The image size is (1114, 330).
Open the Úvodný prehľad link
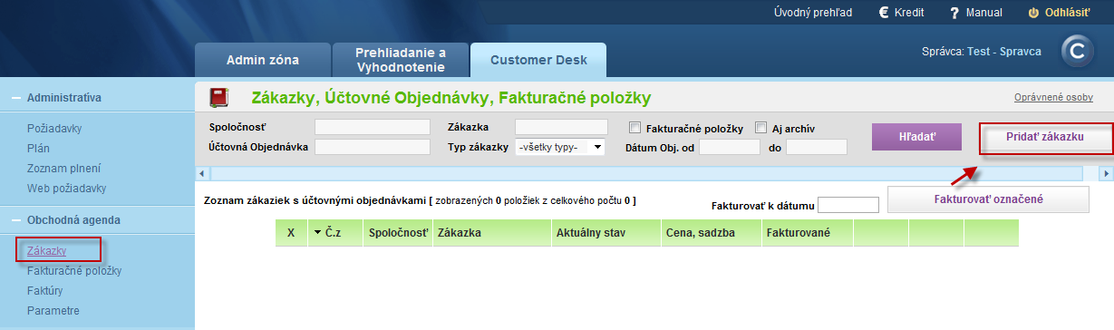[x=813, y=13]
